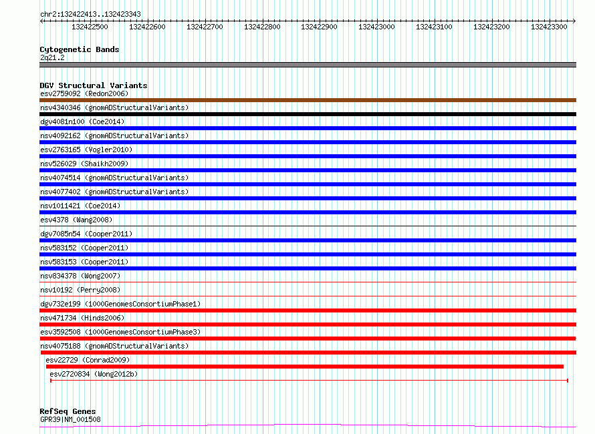
Task: Click the Cytogenetic Bands track heading
Action: click(80, 49)
